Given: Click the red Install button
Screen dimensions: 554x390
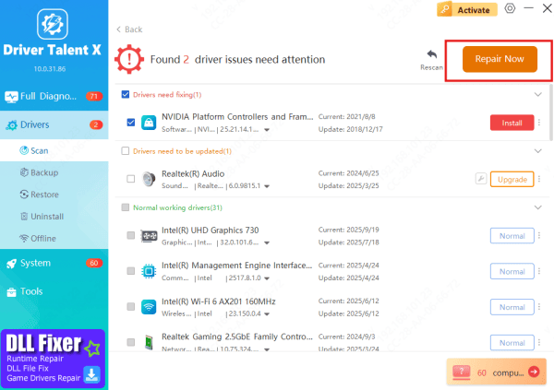Looking at the screenshot, I should pos(512,123).
